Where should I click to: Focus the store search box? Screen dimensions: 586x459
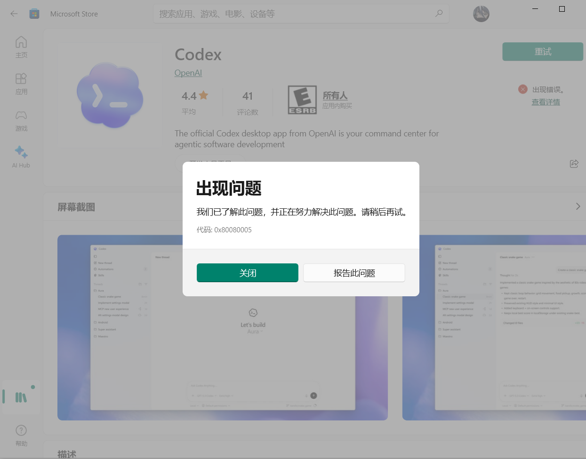pos(301,14)
